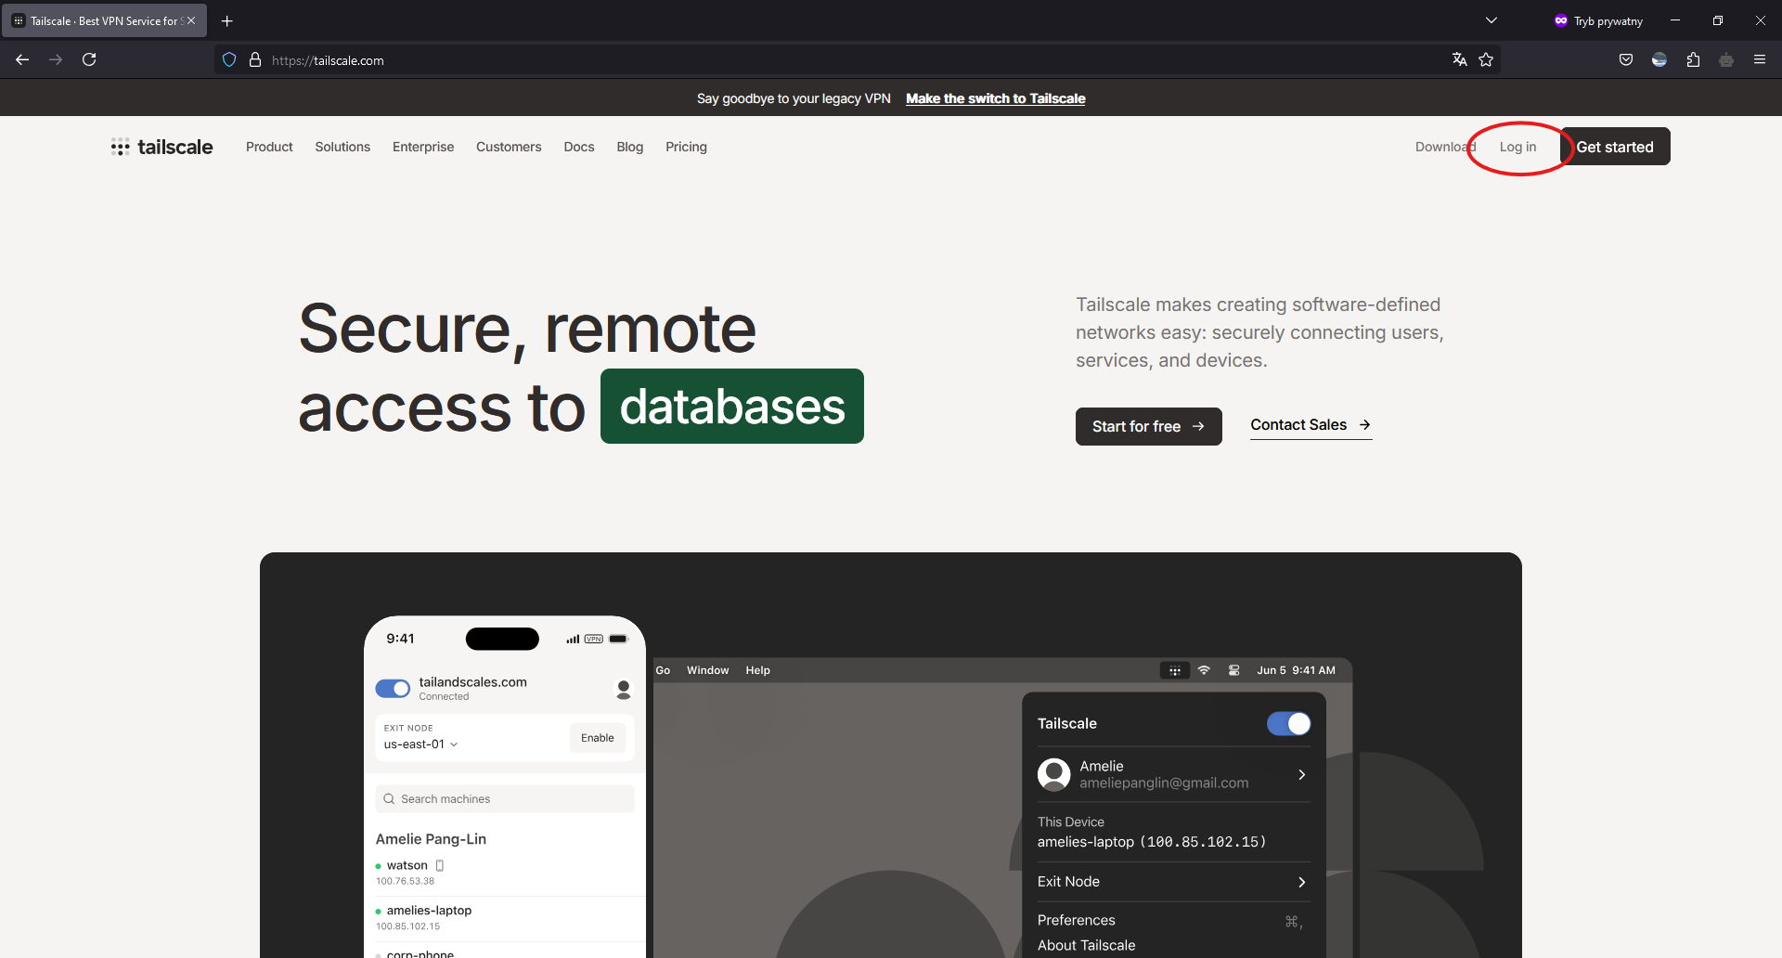Click the Log in link
This screenshot has height=958, width=1782.
[1517, 147]
